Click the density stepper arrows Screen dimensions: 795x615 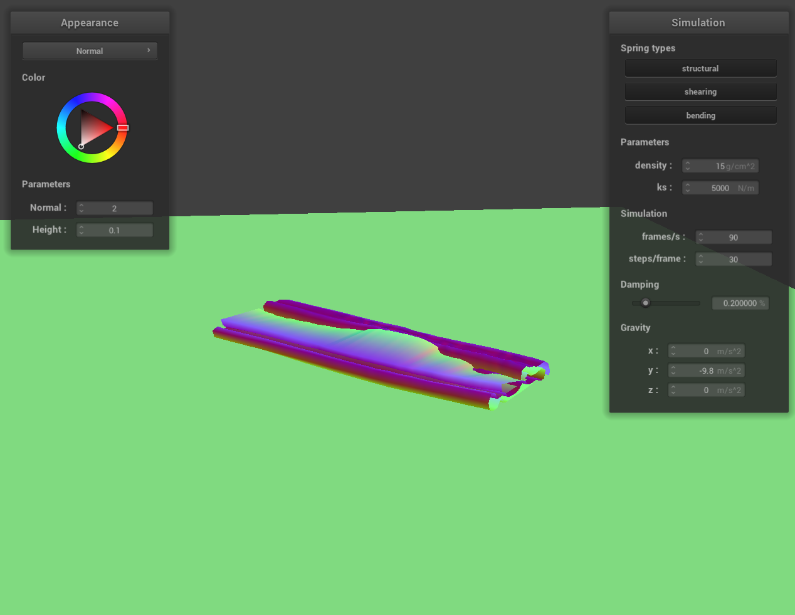pyautogui.click(x=688, y=166)
